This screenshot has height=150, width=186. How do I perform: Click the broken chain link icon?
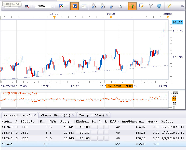point(27,6)
